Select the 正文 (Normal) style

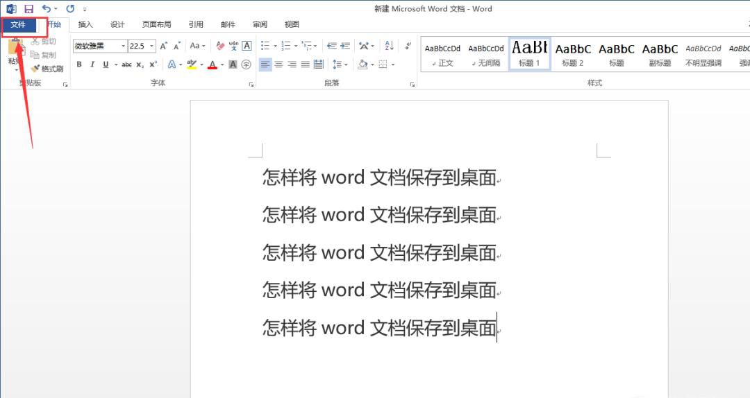pos(442,55)
